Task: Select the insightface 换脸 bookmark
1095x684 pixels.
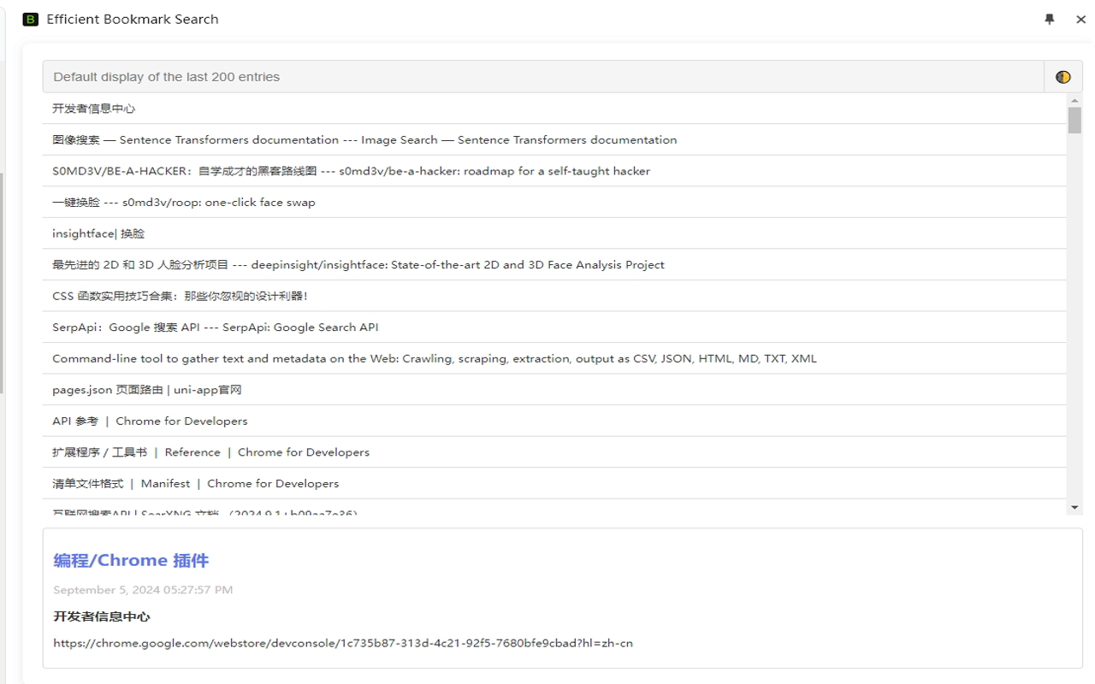Action: tap(98, 233)
